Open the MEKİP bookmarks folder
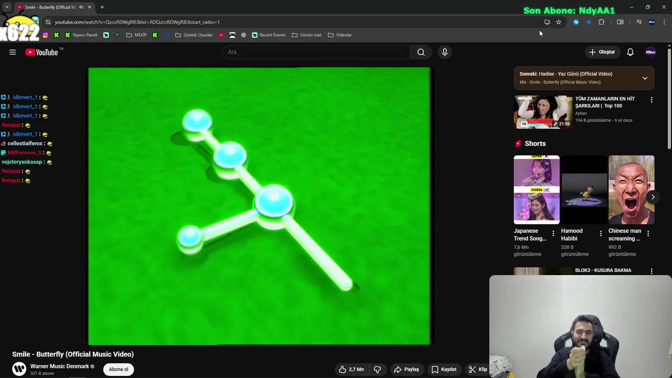The image size is (672, 378). click(136, 35)
